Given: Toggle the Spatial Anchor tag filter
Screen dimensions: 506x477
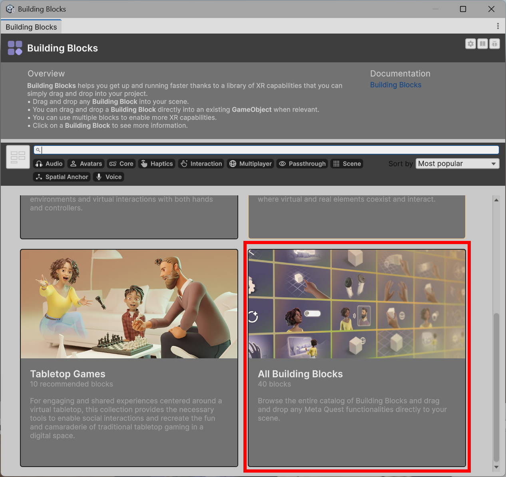Looking at the screenshot, I should [62, 177].
